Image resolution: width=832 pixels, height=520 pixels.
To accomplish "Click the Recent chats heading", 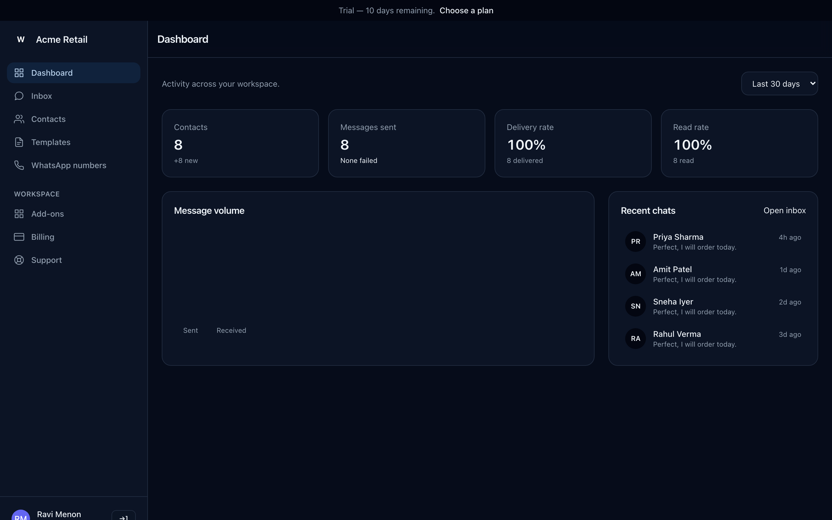I will pos(648,211).
